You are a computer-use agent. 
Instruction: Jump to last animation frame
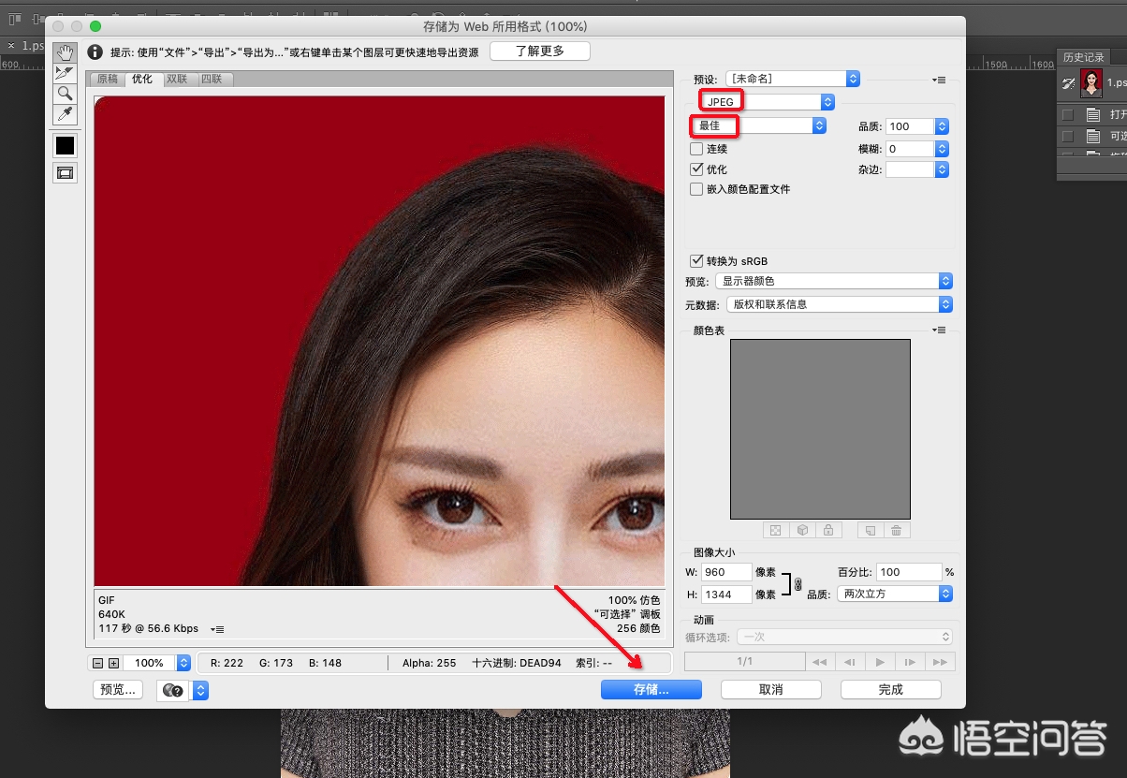pyautogui.click(x=939, y=662)
